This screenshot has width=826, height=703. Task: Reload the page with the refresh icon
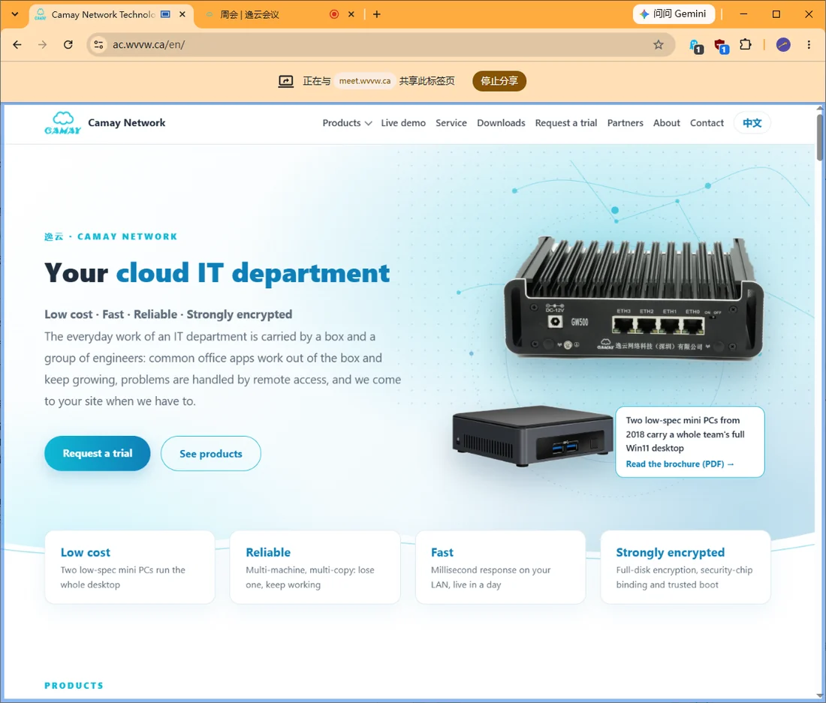click(x=68, y=45)
